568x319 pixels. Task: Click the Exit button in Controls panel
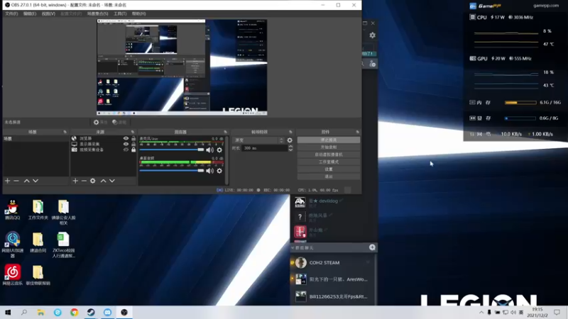329,177
